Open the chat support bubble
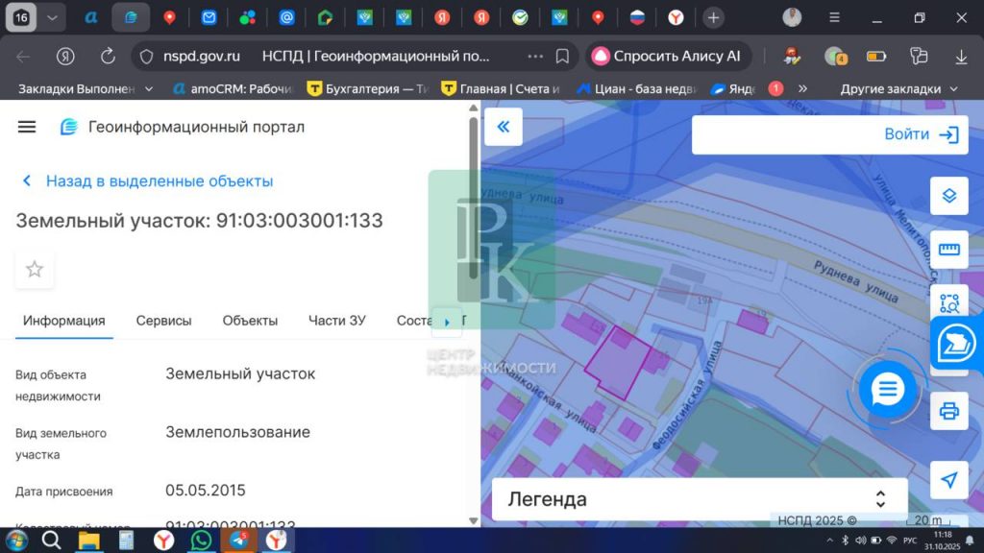 click(x=886, y=390)
